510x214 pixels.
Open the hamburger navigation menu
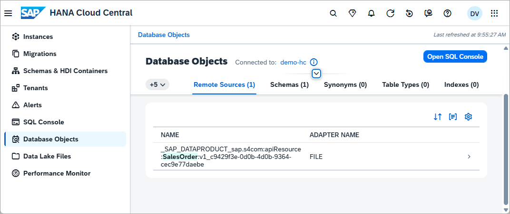click(8, 13)
